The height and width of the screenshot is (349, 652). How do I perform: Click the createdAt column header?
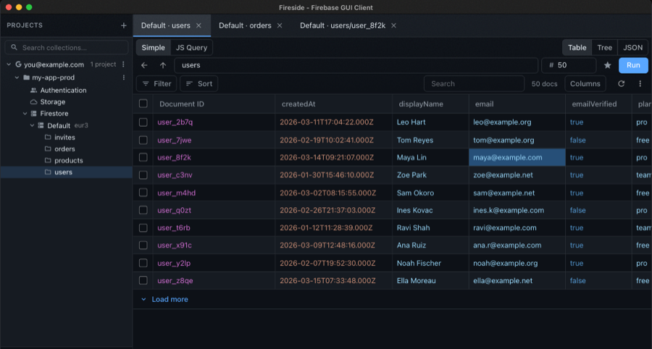[333, 104]
